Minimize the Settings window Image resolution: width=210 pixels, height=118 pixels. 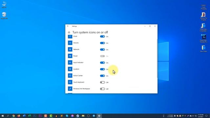(145, 26)
